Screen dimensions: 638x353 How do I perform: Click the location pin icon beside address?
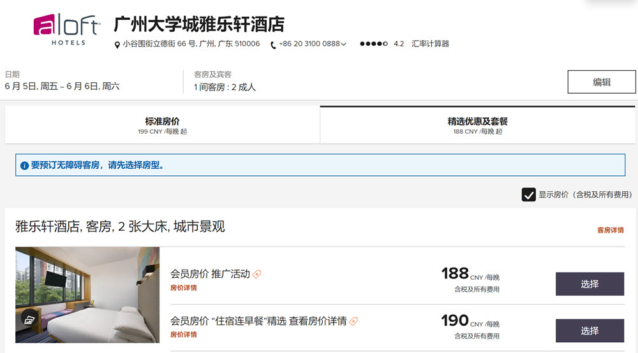pos(117,45)
